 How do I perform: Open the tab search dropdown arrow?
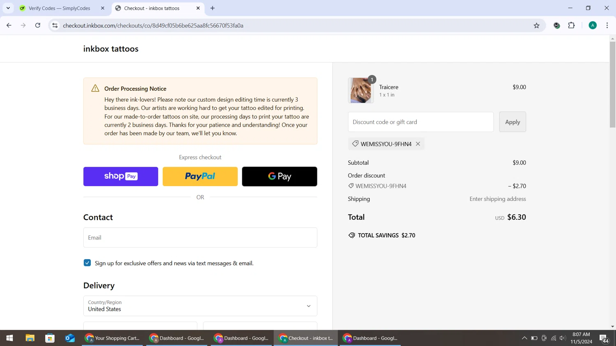pos(8,8)
